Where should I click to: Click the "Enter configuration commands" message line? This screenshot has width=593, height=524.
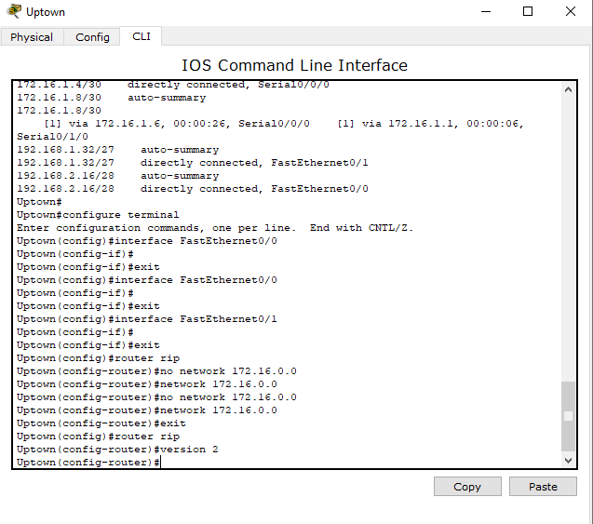coord(214,228)
